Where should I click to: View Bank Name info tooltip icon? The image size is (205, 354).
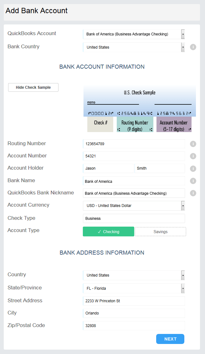click(x=193, y=181)
